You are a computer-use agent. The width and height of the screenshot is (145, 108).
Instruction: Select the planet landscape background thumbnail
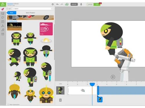pyautogui.click(x=14, y=26)
